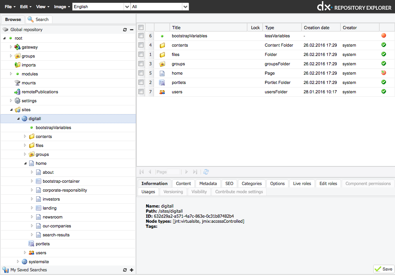
Task: Click the landing list icon in tree
Action: (38, 208)
